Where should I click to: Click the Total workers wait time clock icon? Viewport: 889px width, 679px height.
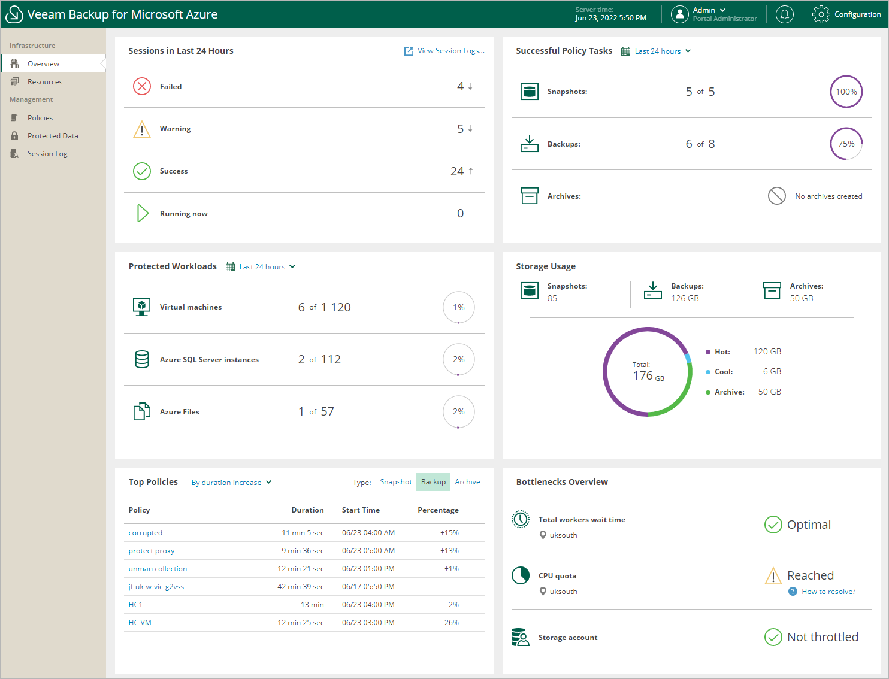(521, 519)
